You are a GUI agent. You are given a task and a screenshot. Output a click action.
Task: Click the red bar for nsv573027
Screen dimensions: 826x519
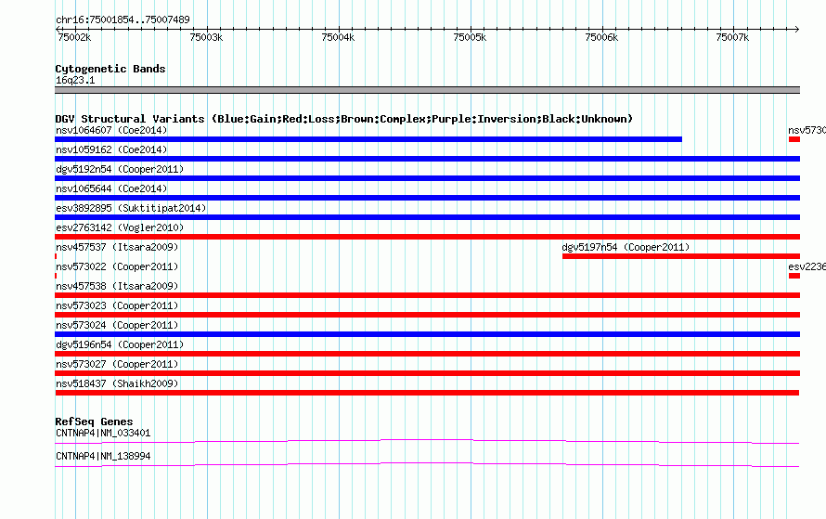click(x=427, y=373)
